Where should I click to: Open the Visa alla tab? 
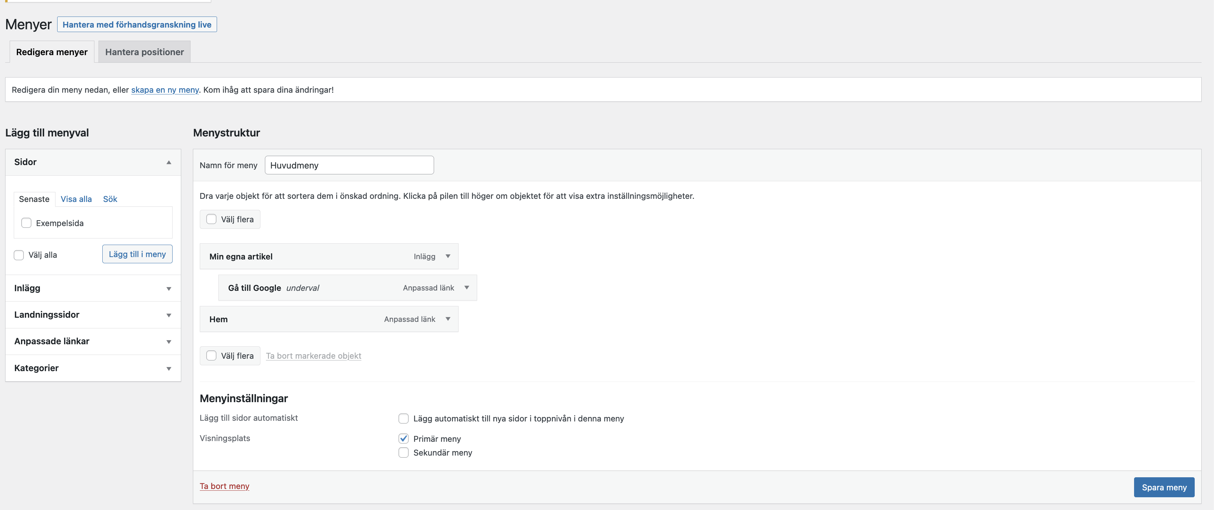(x=76, y=199)
